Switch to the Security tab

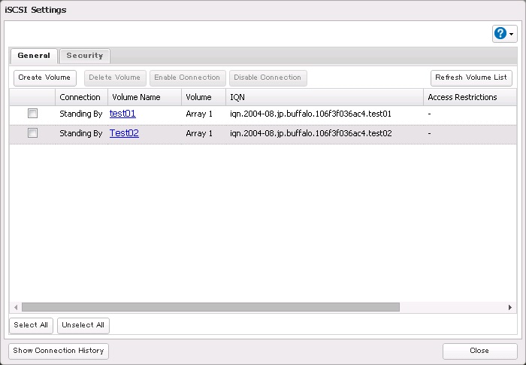coord(85,56)
